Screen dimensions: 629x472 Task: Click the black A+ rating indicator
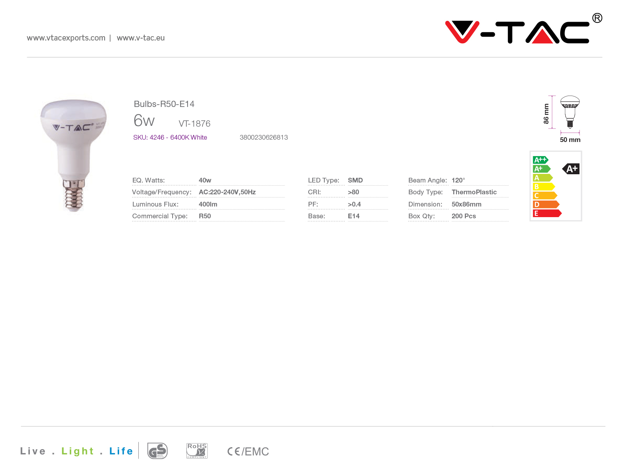(571, 169)
